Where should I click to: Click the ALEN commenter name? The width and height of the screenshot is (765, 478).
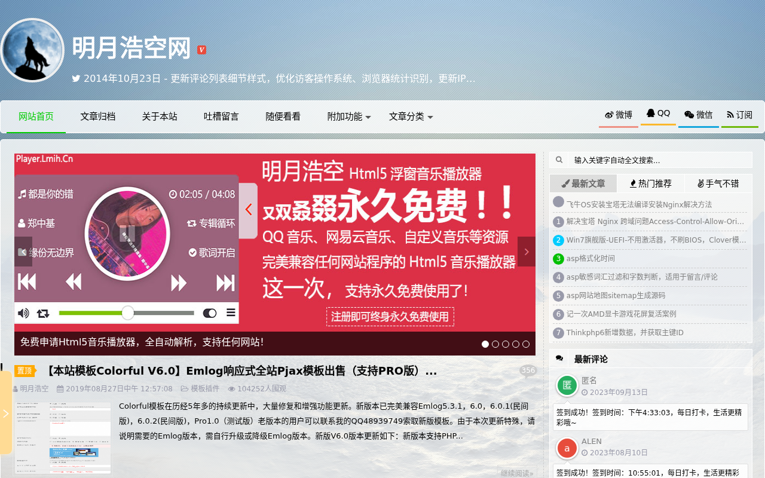[x=592, y=442]
